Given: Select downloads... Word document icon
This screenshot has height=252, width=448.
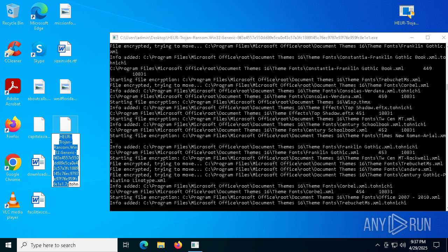Looking at the screenshot, I should click(38, 166).
